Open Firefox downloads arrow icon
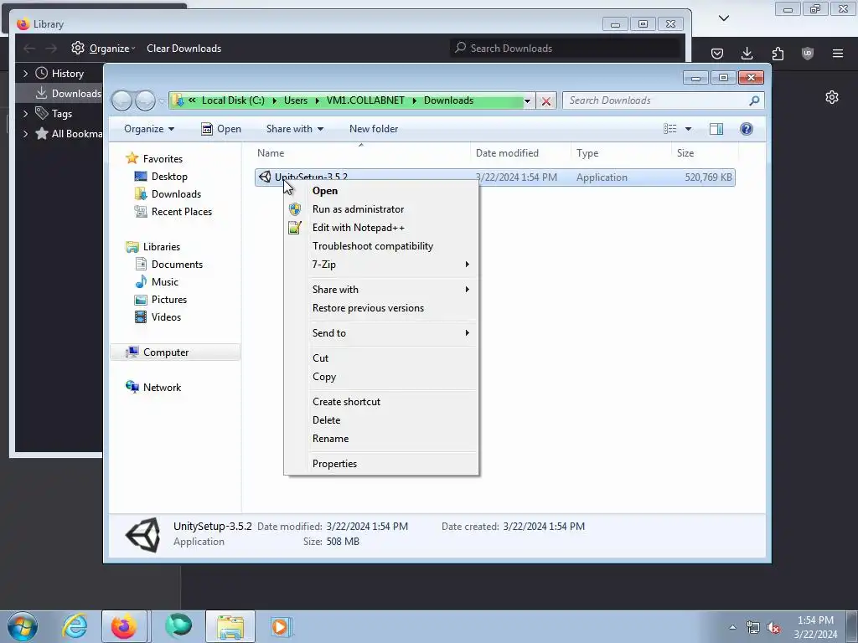 tap(747, 53)
